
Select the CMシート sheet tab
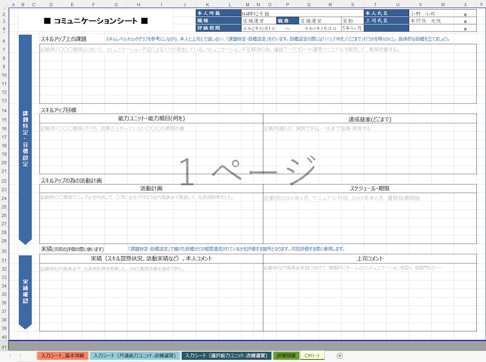tap(312, 356)
